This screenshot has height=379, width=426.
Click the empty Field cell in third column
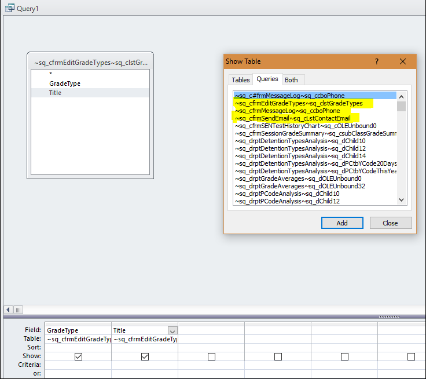(x=211, y=330)
